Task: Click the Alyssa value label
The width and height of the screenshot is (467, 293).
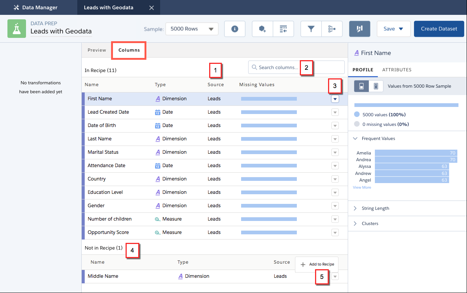Action: [364, 166]
